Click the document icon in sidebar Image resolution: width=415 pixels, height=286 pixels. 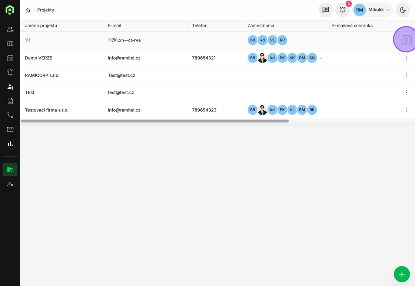[10, 101]
